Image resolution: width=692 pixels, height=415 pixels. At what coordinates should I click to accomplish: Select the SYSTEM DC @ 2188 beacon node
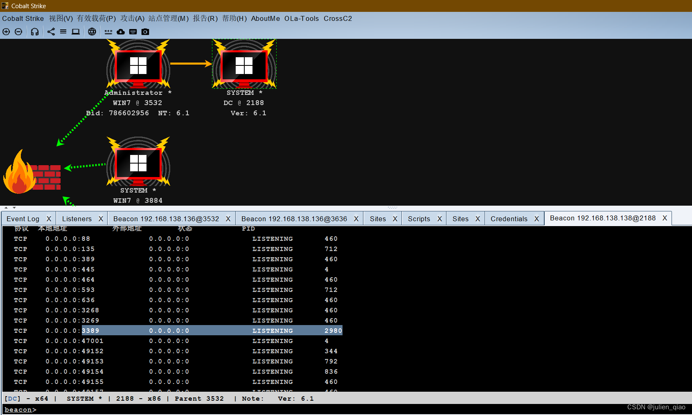244,65
